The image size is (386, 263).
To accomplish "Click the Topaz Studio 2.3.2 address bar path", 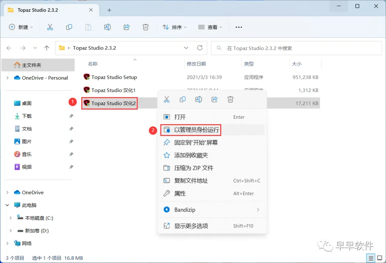I will pyautogui.click(x=94, y=48).
